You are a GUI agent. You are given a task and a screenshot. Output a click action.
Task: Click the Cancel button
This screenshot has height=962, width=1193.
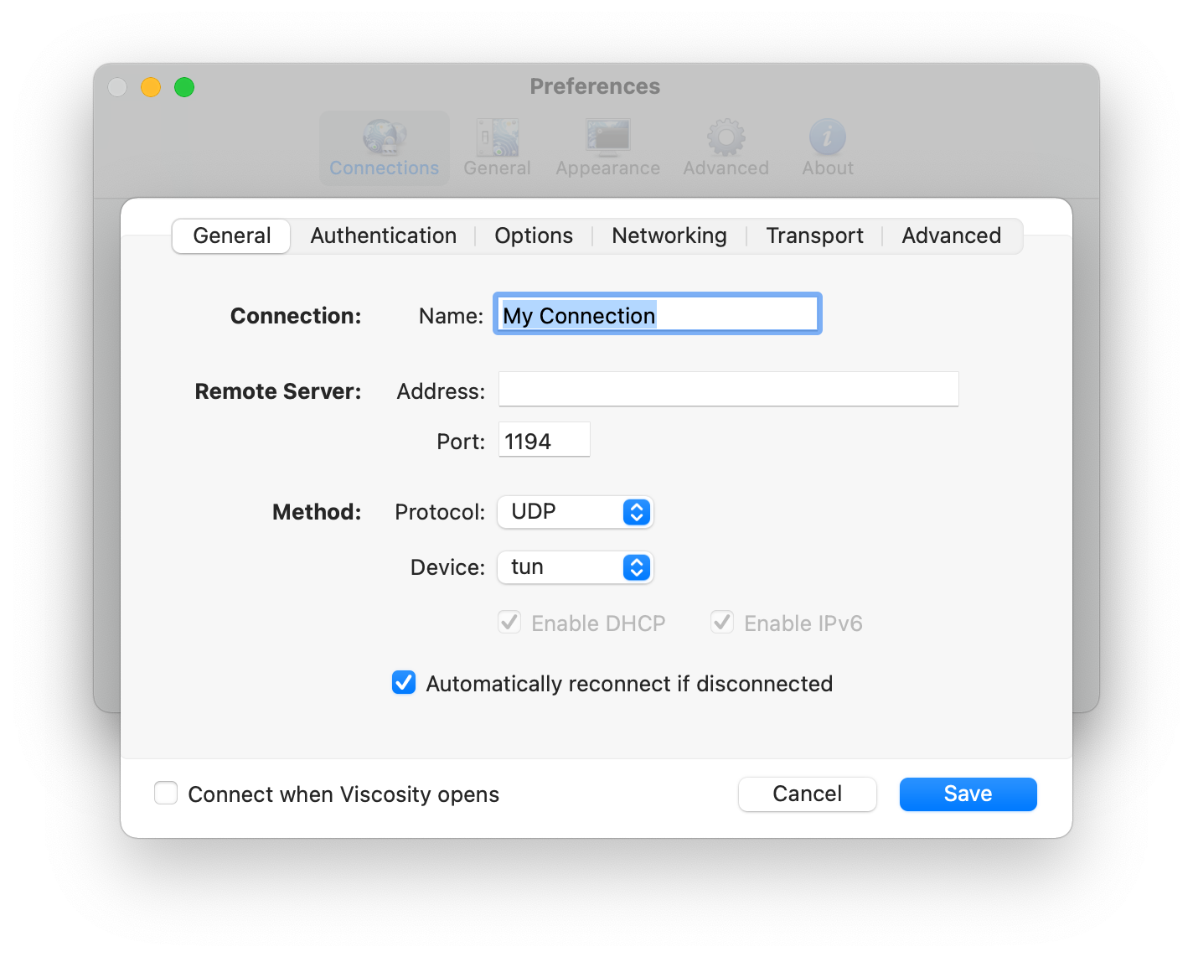pyautogui.click(x=808, y=794)
